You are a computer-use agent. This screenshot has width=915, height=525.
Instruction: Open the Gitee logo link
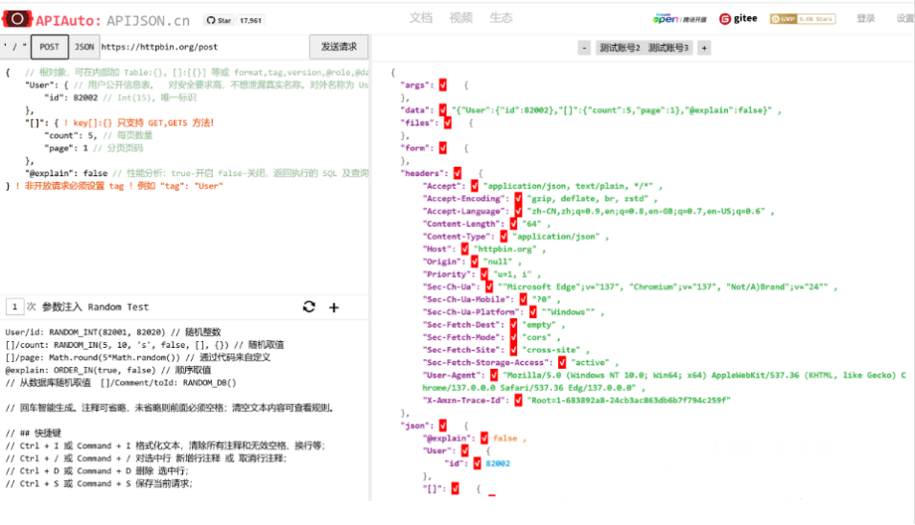(739, 18)
